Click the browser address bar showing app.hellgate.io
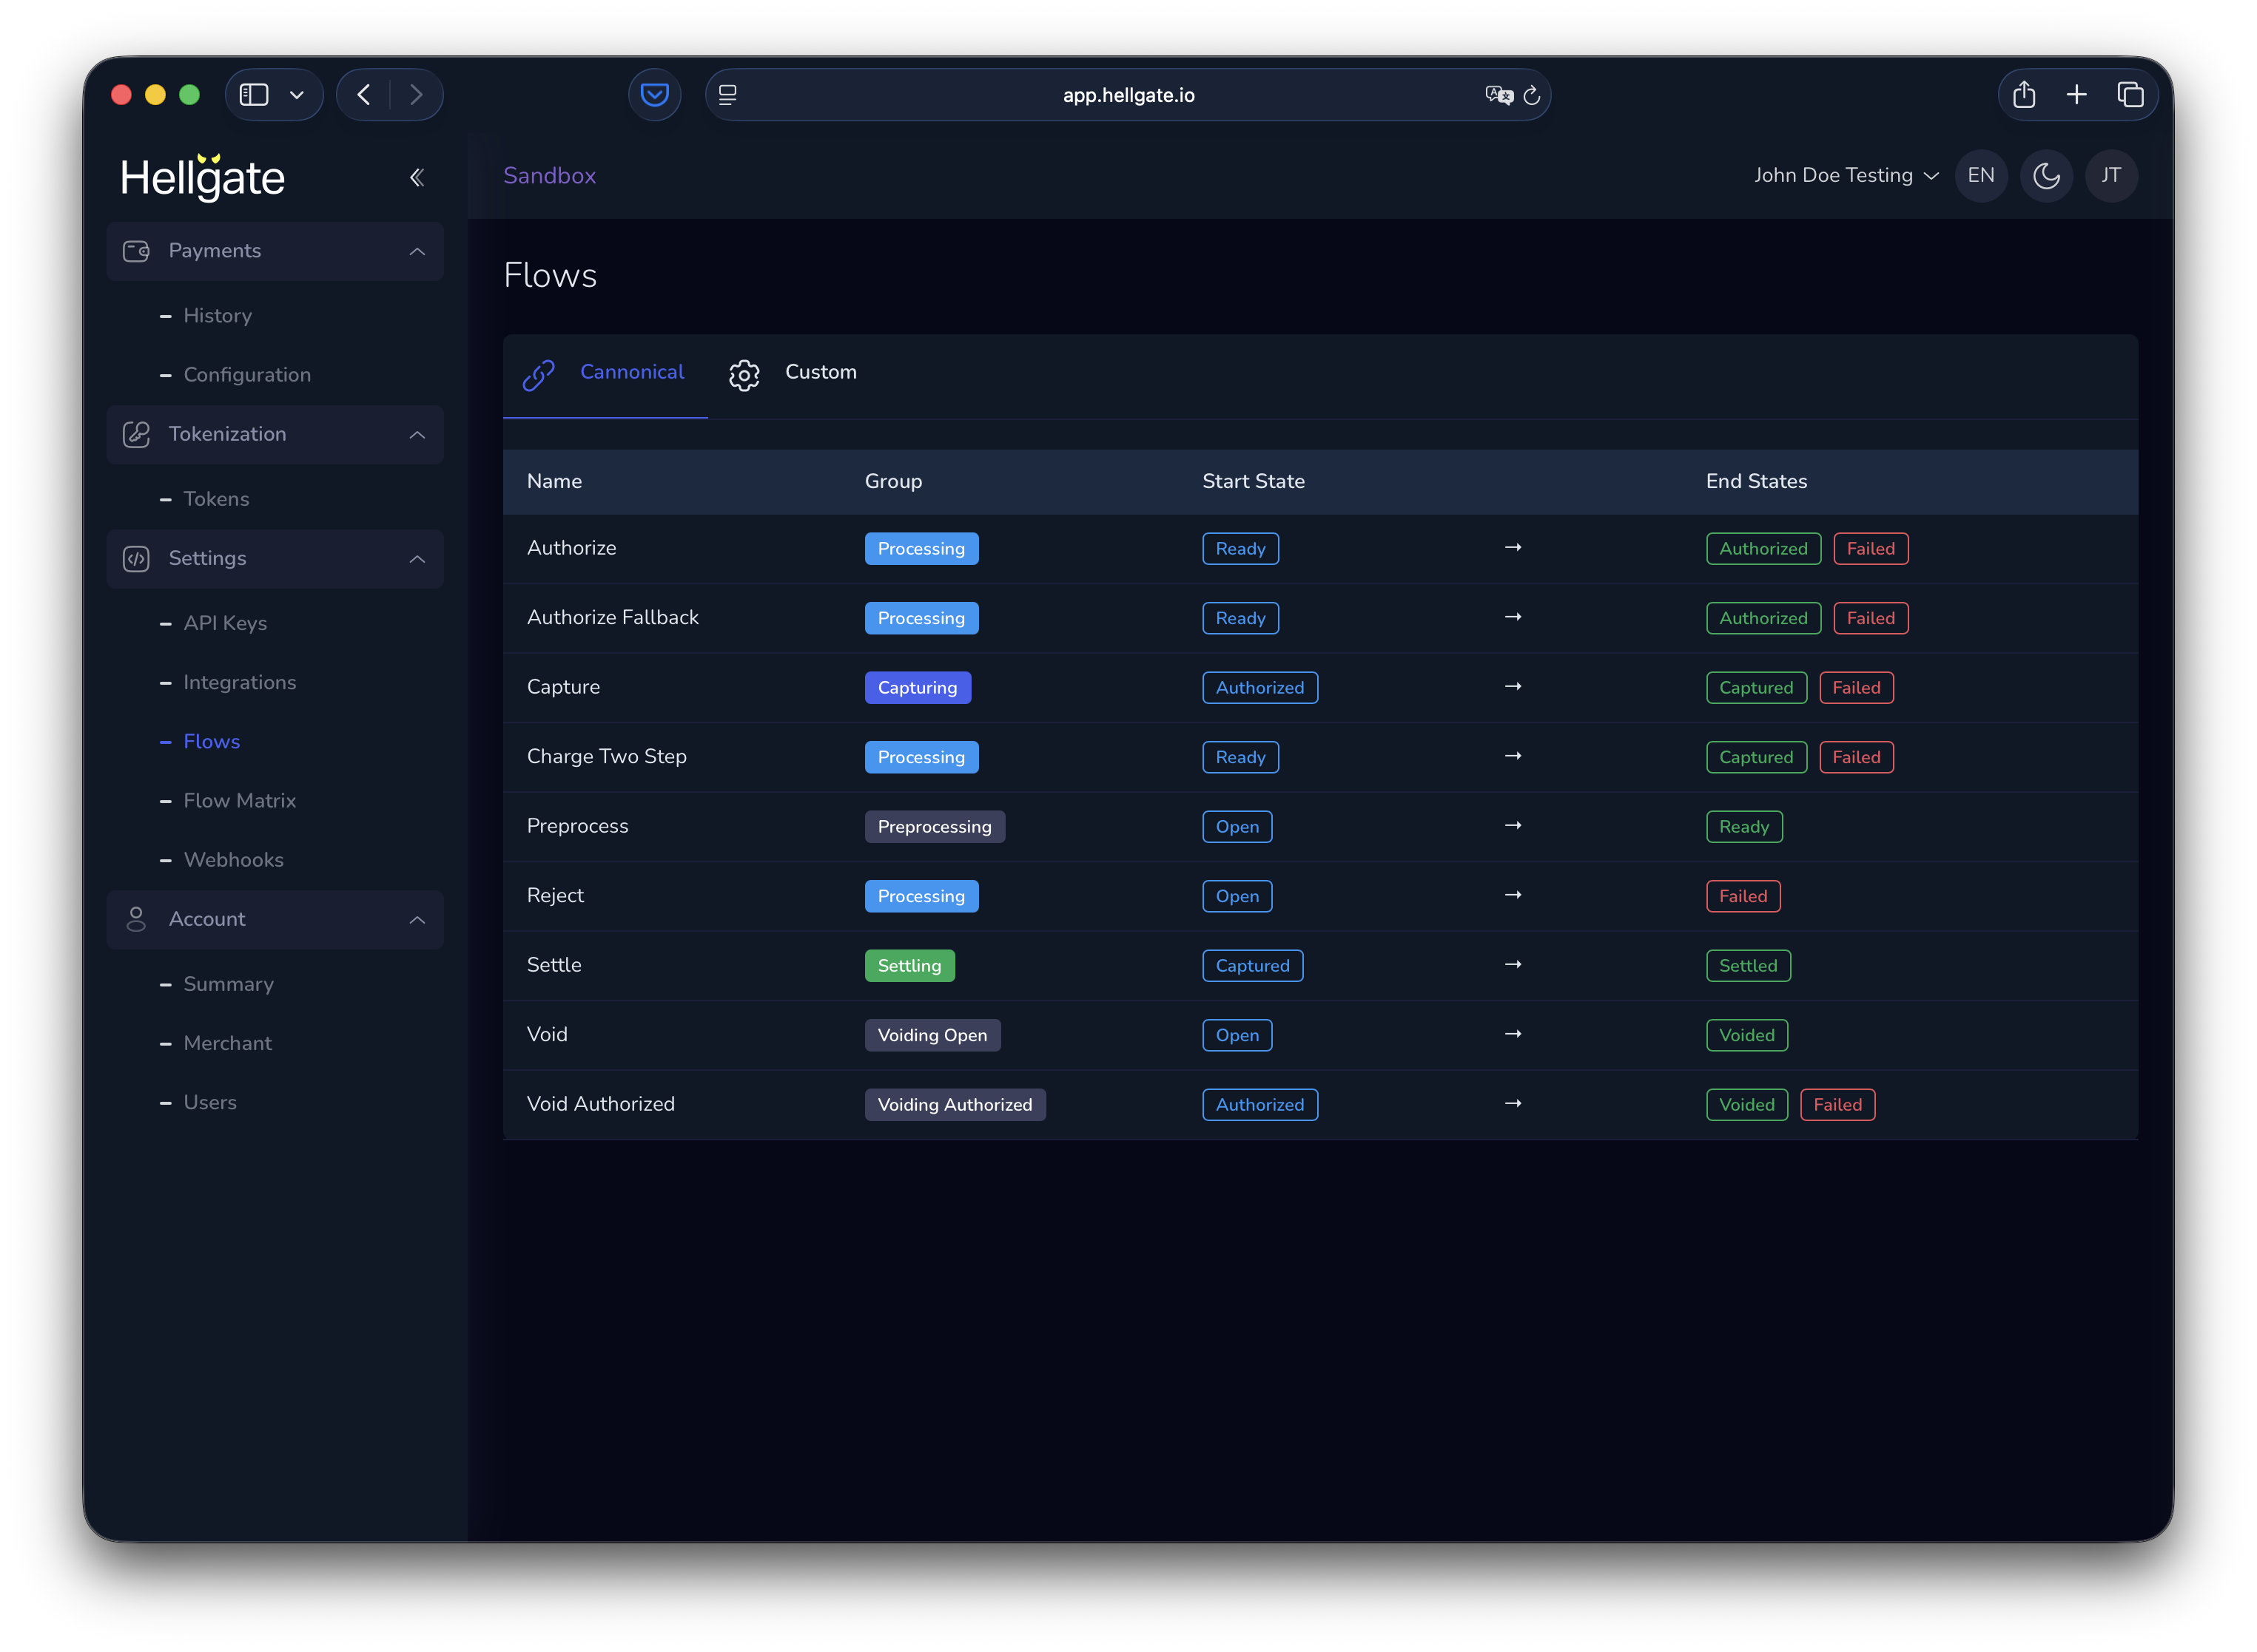 click(x=1128, y=95)
